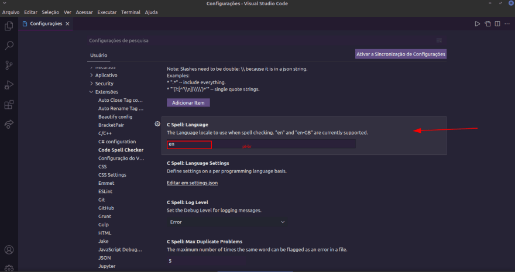Screen dimensions: 515x272
Task: Click C Spell: Max Duplicate Problems heading
Action: [205, 242]
